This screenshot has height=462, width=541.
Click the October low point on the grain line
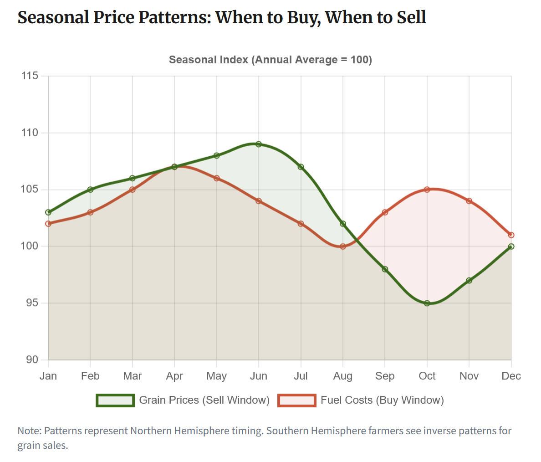[427, 303]
